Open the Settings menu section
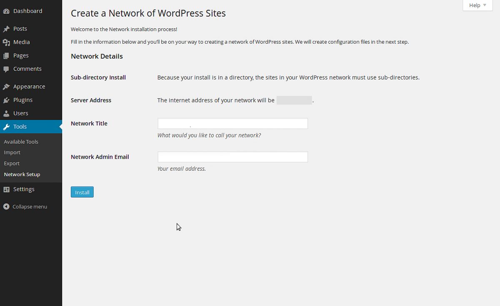The height and width of the screenshot is (306, 500). (x=24, y=189)
